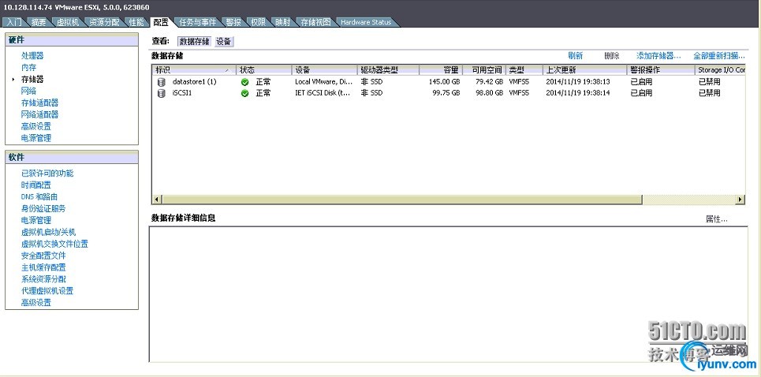Click green status icon in iSCSI1 row
Viewport: 761px width, 377px height.
(x=245, y=93)
